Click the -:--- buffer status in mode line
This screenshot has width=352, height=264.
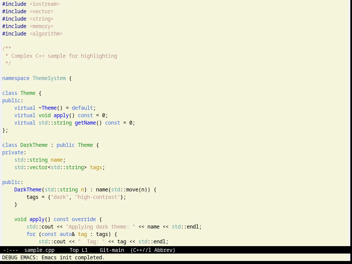click(x=10, y=250)
